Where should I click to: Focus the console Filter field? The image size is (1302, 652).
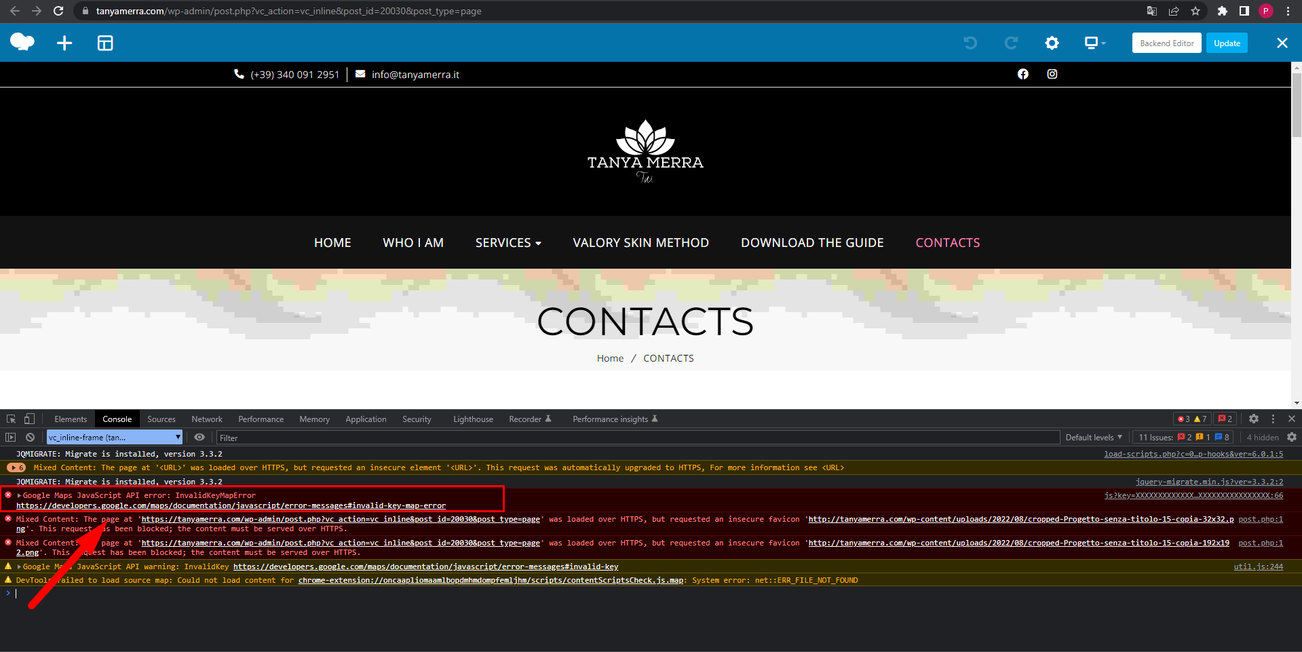pos(638,438)
